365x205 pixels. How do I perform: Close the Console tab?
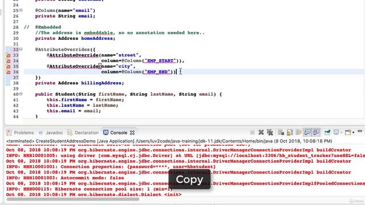(132, 133)
